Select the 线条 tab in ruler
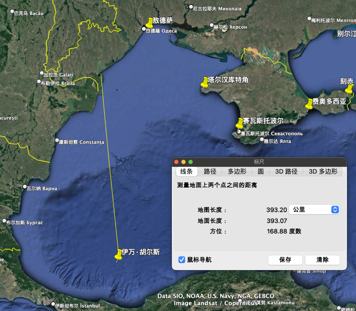356x311 pixels. (187, 171)
